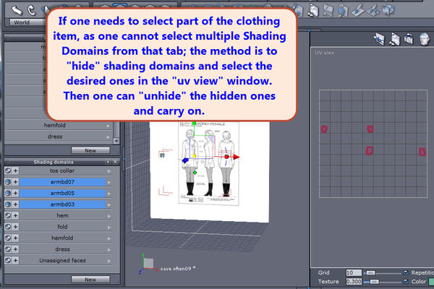Viewport: 434px width, 289px height.
Task: Toggle visibility of tos collar domain
Action: tap(8, 171)
